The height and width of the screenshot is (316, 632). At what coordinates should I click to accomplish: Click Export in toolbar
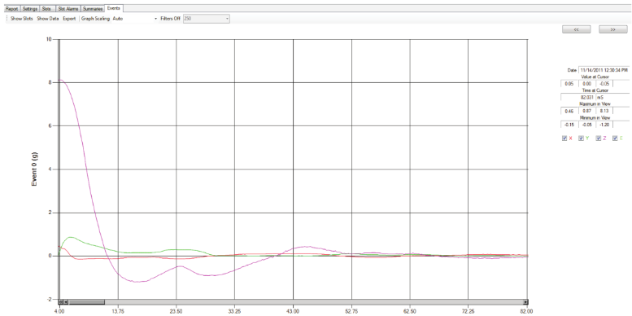pos(69,19)
